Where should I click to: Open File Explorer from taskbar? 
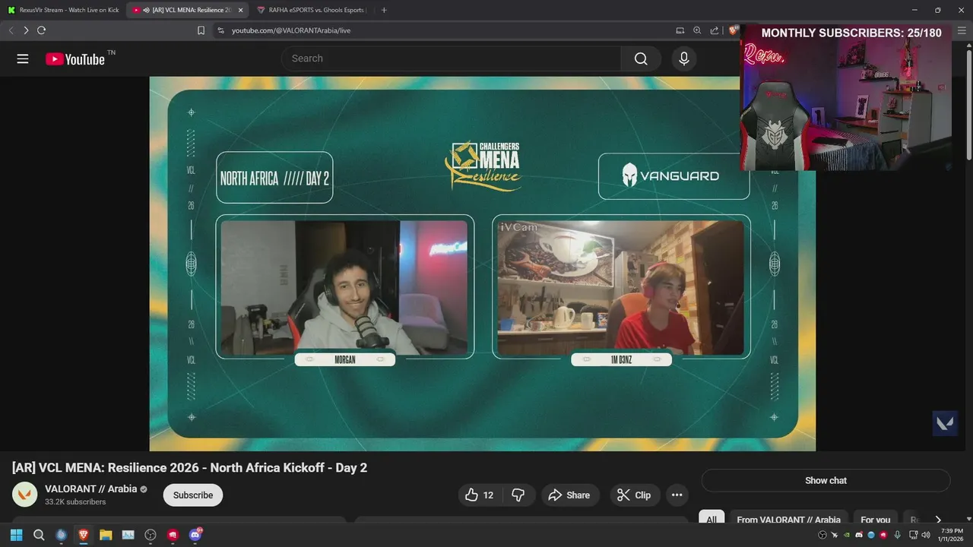click(x=106, y=535)
